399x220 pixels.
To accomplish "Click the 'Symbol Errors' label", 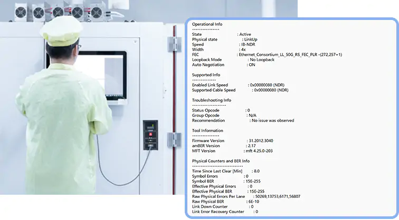I will 205,176.
